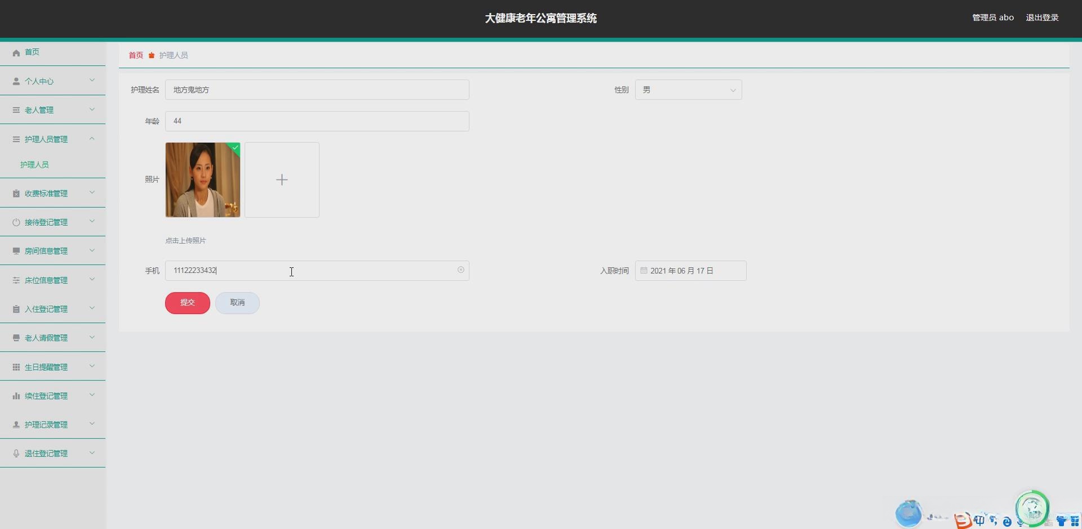Screen dimensions: 1082x529
Task: Select the person icon for 个人中心
Action: [x=16, y=80]
